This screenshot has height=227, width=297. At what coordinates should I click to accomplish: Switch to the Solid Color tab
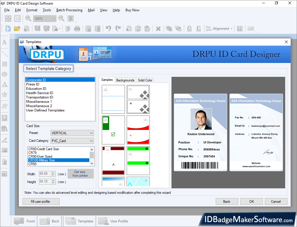145,80
